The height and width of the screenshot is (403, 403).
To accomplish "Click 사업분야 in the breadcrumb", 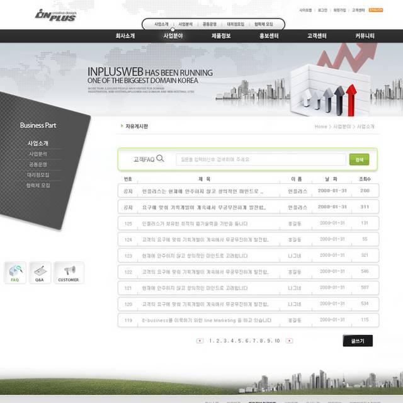I will click(x=342, y=127).
